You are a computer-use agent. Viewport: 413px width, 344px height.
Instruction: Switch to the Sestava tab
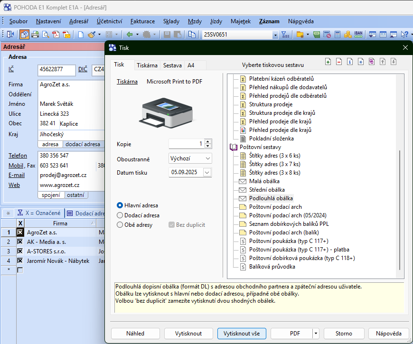[x=172, y=65]
